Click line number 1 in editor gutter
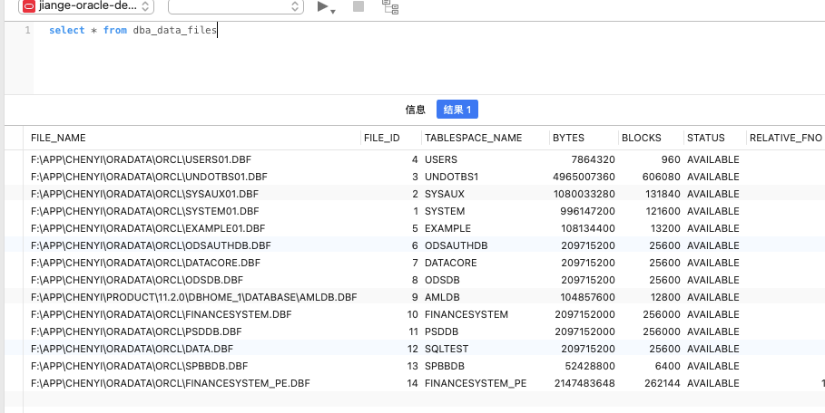Viewport: 825px width, 413px height. (x=27, y=31)
